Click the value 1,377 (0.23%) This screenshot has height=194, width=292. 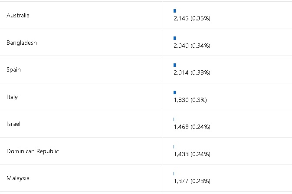coord(192,181)
